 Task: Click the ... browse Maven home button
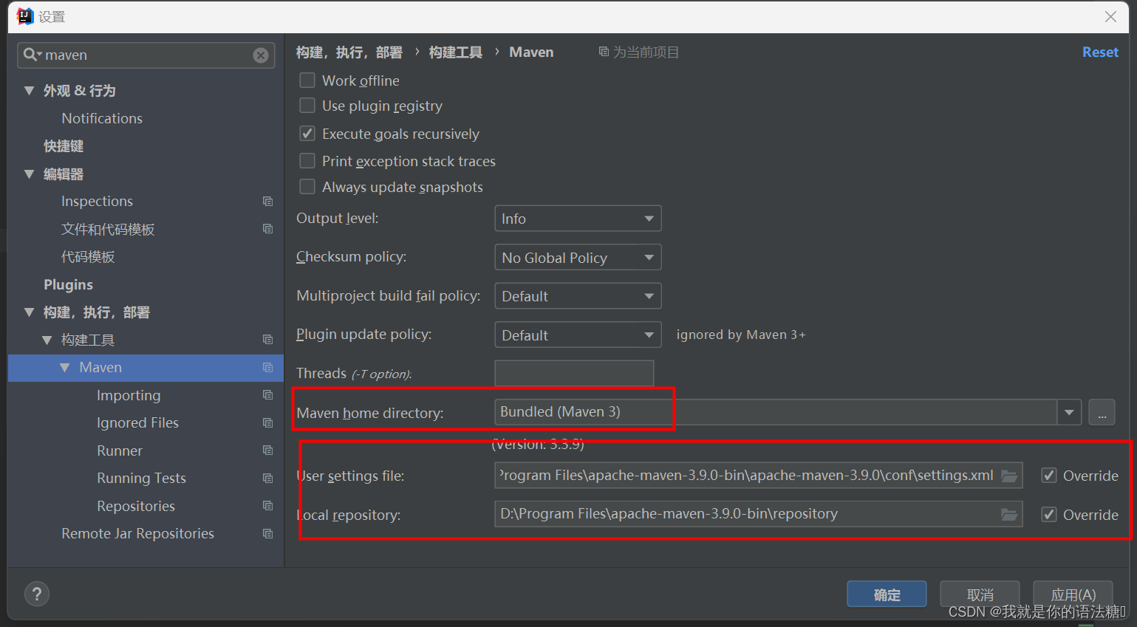click(x=1102, y=412)
